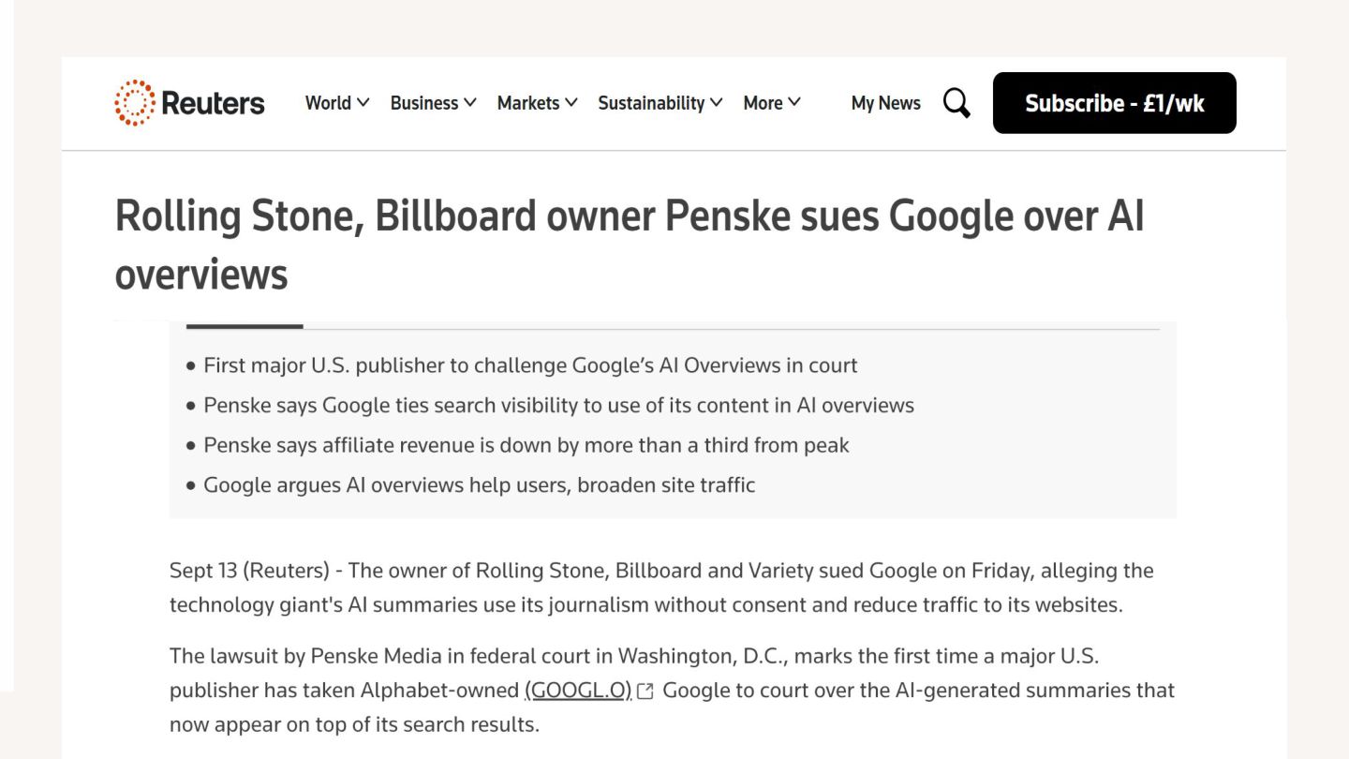The width and height of the screenshot is (1349, 759).
Task: Expand the Markets chevron arrow
Action: (571, 102)
